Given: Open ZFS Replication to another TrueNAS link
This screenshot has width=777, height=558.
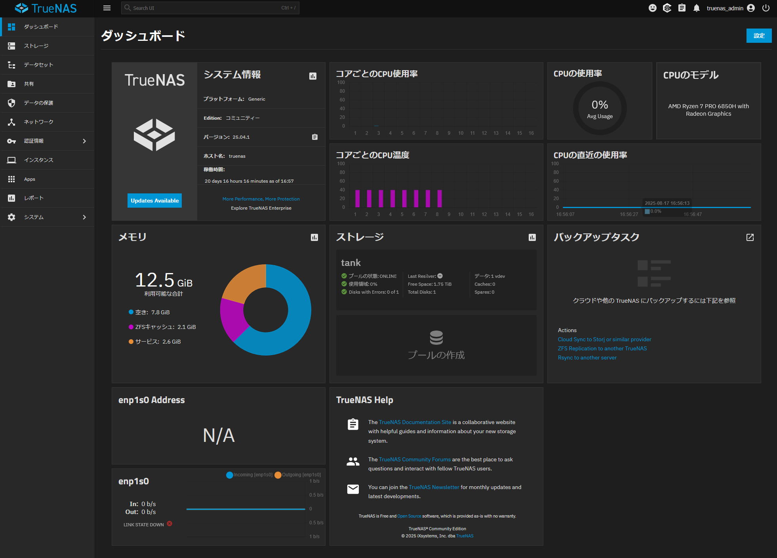Looking at the screenshot, I should coord(602,349).
